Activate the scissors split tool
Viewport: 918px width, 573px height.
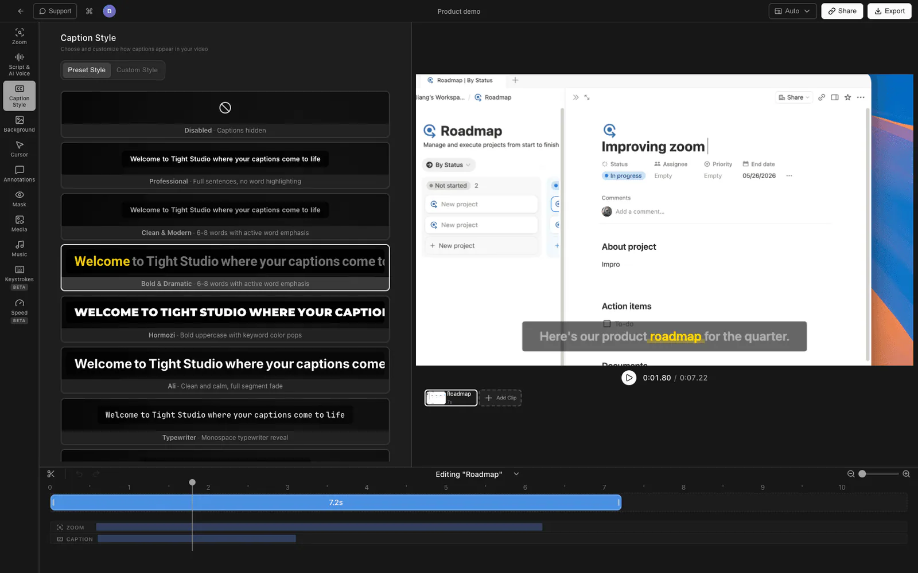[x=51, y=474]
